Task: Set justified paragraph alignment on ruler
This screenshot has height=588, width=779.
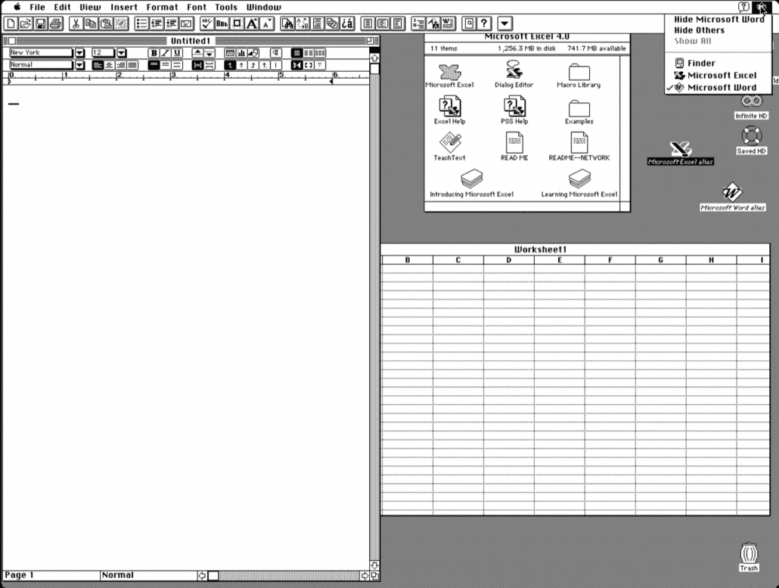Action: pyautogui.click(x=132, y=65)
